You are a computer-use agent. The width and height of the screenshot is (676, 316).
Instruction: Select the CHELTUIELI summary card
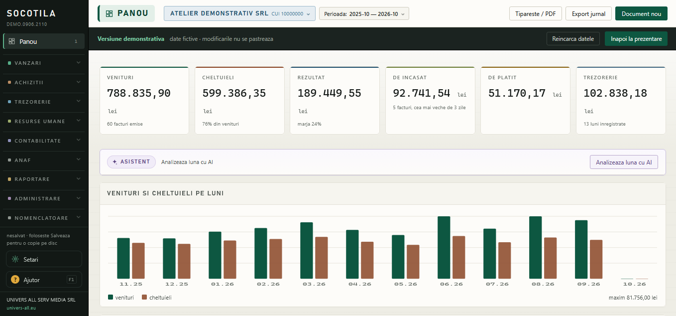coord(239,101)
